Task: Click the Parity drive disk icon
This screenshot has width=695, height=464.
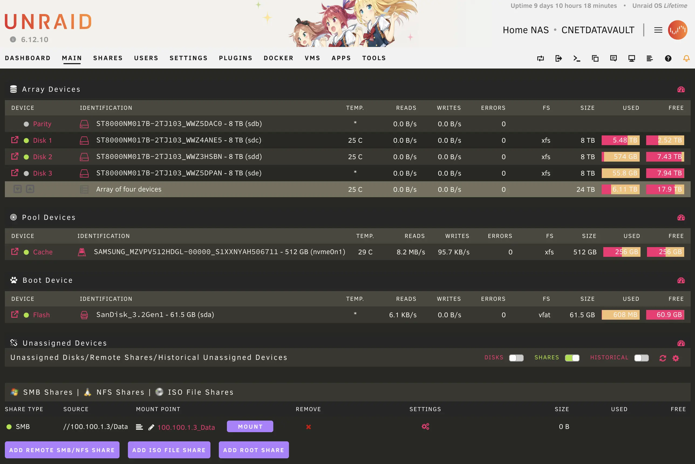Action: (x=84, y=124)
